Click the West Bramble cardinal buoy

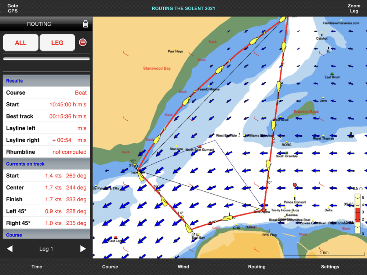click(x=239, y=134)
